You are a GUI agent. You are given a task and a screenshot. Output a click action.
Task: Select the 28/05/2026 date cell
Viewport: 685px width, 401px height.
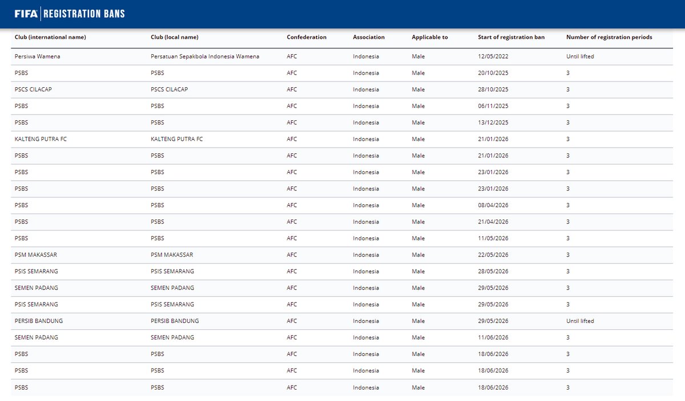point(493,272)
